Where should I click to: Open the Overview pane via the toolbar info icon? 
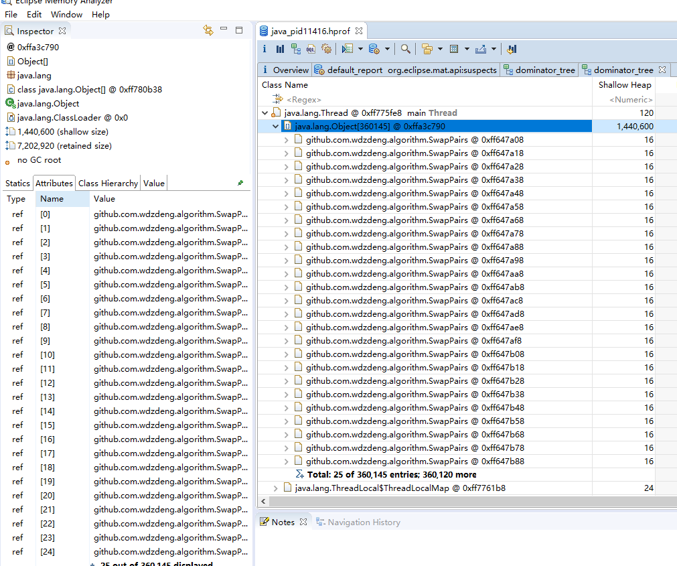tap(265, 49)
